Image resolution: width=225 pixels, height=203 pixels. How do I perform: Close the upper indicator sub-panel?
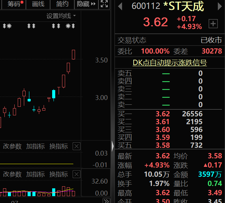(x=77, y=146)
